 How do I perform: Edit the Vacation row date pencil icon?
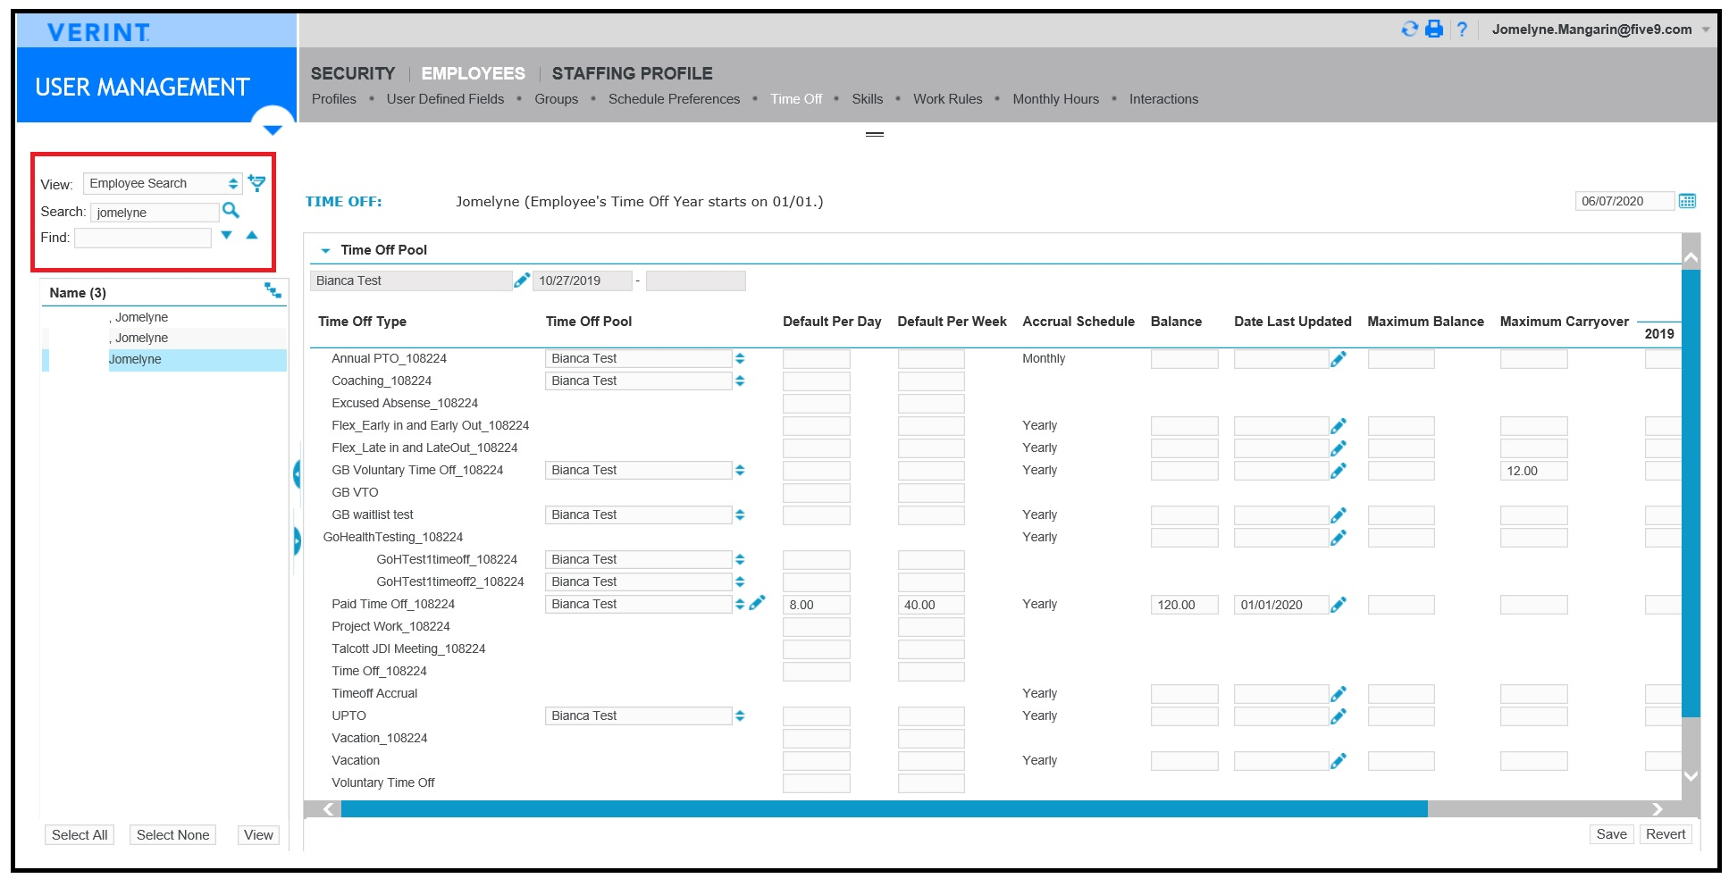(1338, 761)
